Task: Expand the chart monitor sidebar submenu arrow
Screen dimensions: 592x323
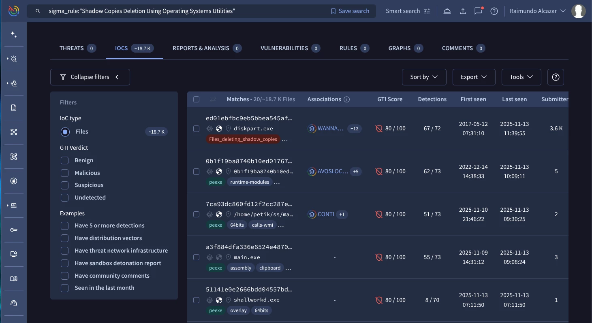Action: tap(7, 205)
